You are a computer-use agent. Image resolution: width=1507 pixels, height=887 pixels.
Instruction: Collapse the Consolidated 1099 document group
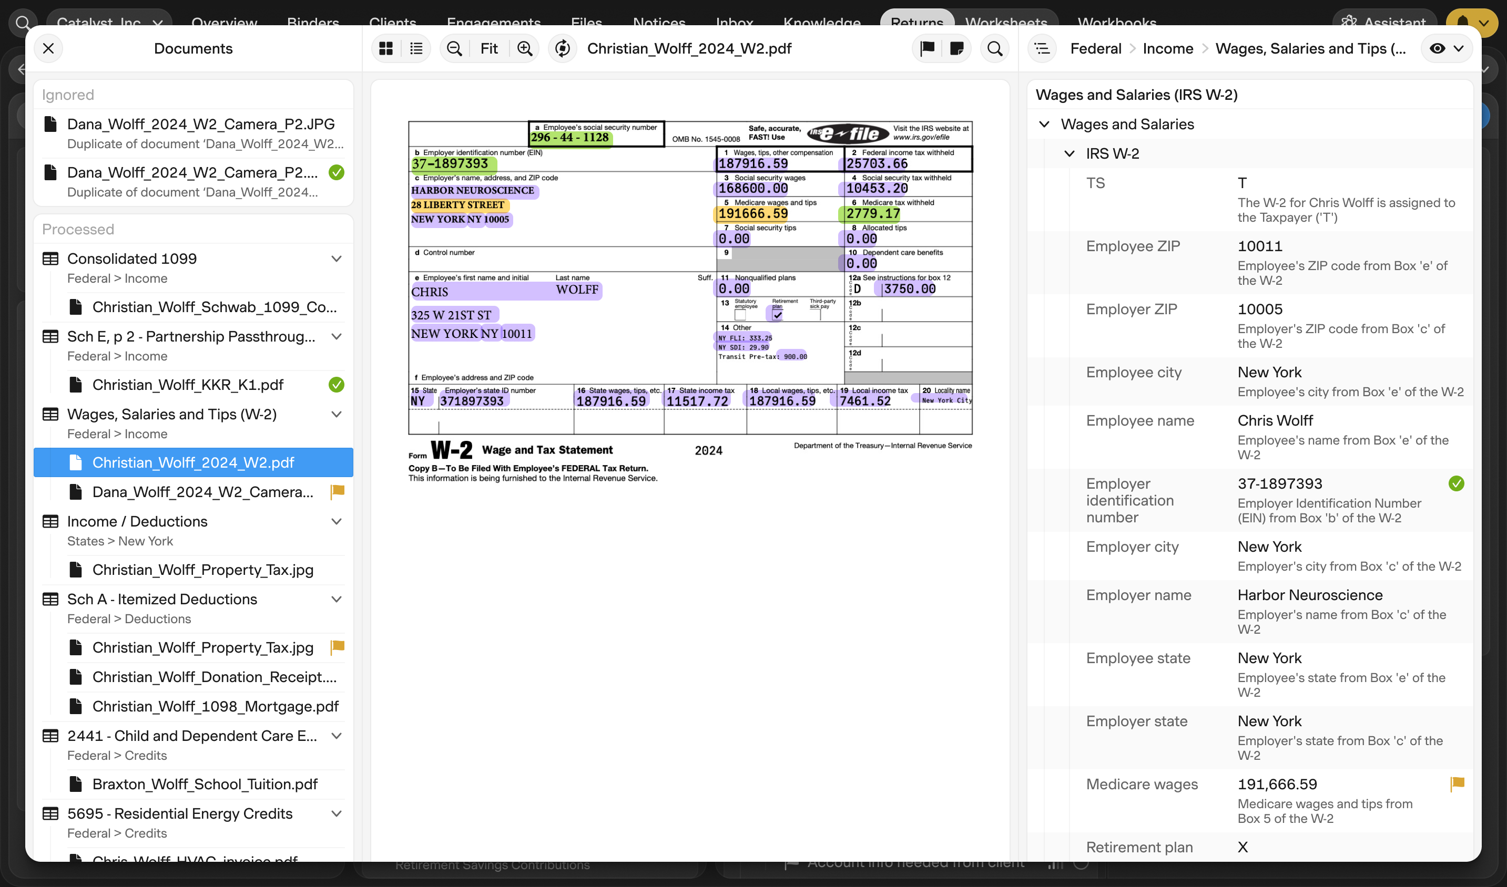pos(337,259)
